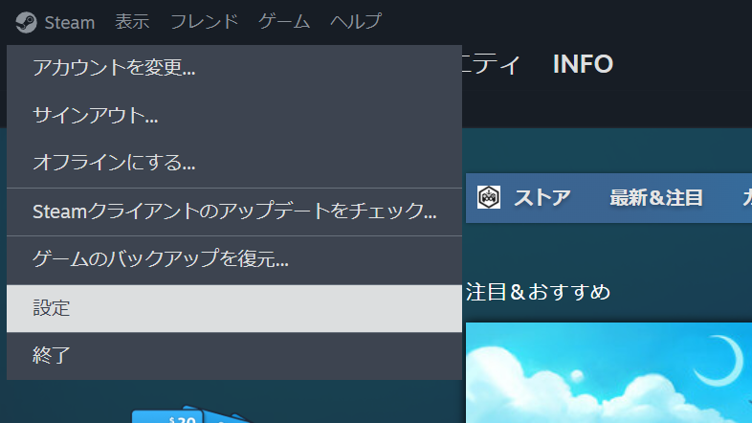Click the Steam logo icon in menu bar
This screenshot has width=752, height=423.
tap(26, 22)
